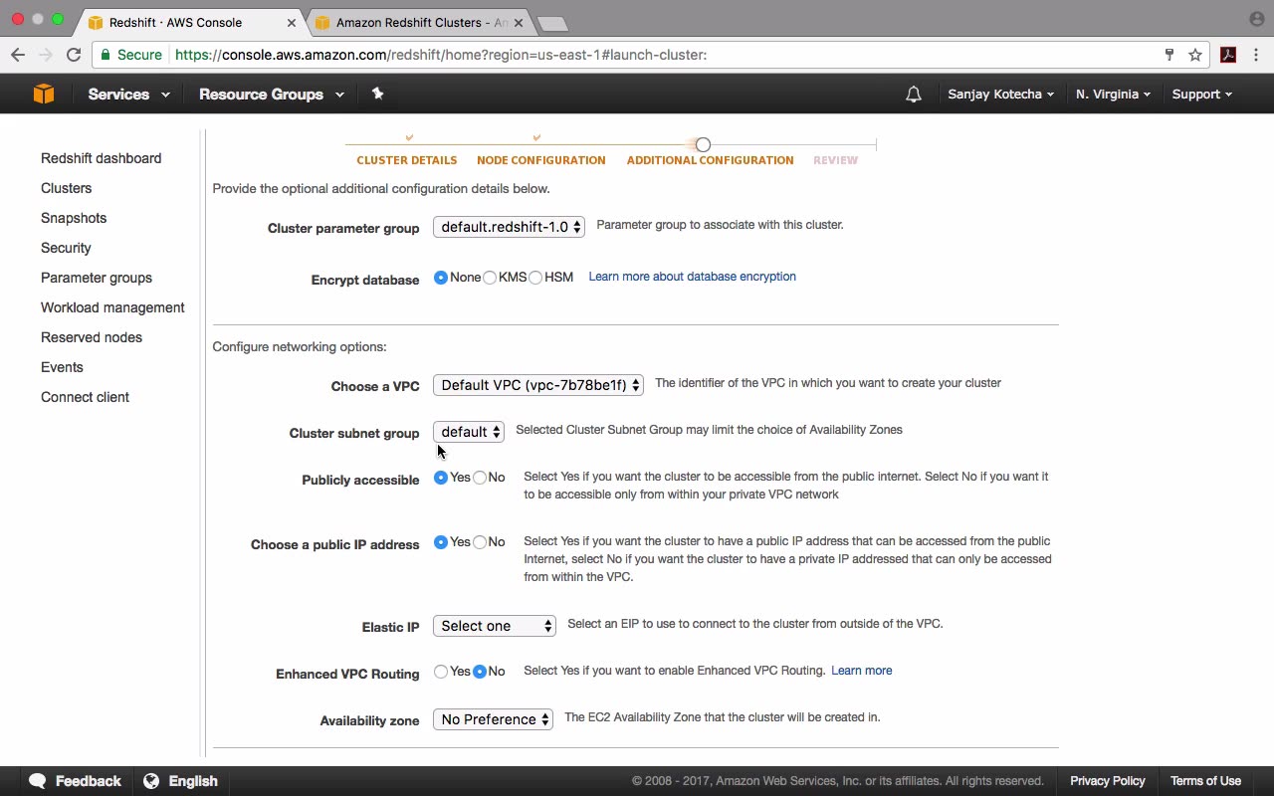Go back with browser back arrow

[x=18, y=55]
